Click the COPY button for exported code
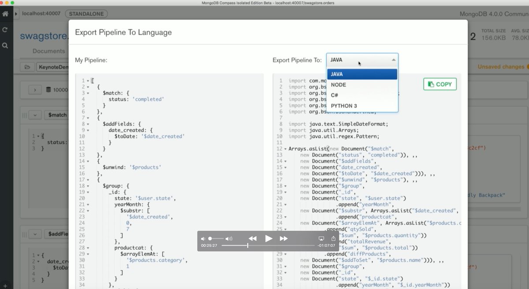This screenshot has height=289, width=529. pos(440,84)
